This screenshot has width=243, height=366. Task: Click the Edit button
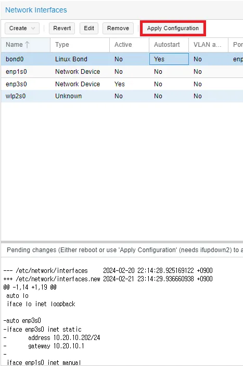point(89,28)
